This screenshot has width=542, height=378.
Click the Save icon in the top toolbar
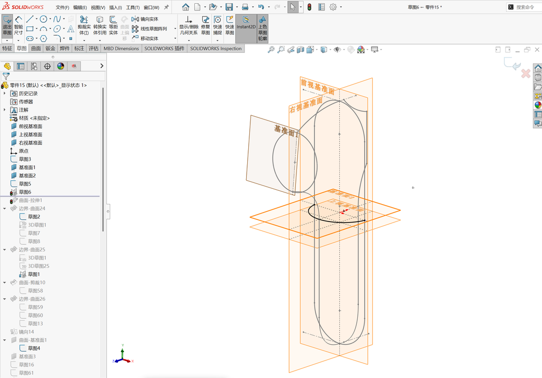[229, 7]
